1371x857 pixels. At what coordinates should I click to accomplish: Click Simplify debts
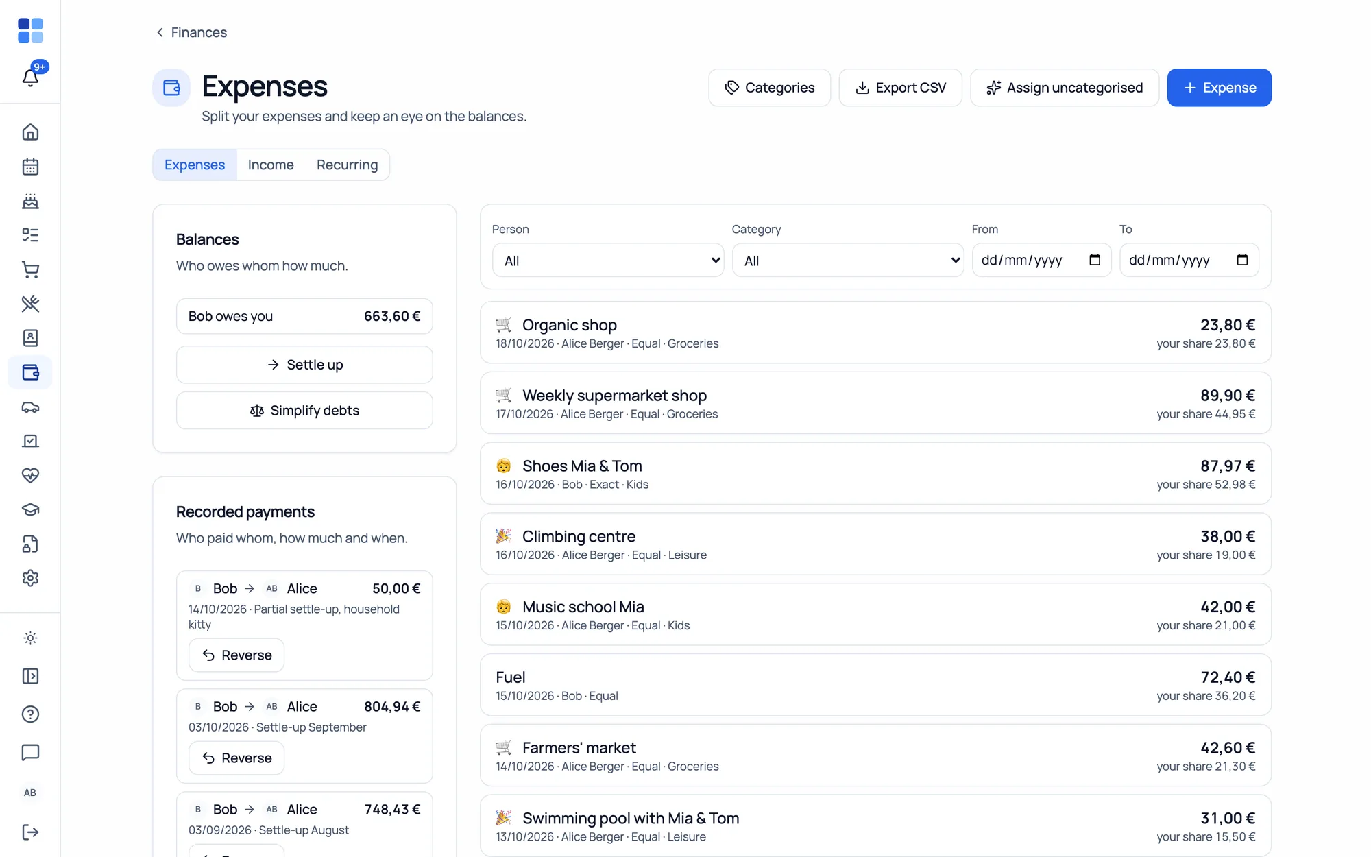[304, 411]
